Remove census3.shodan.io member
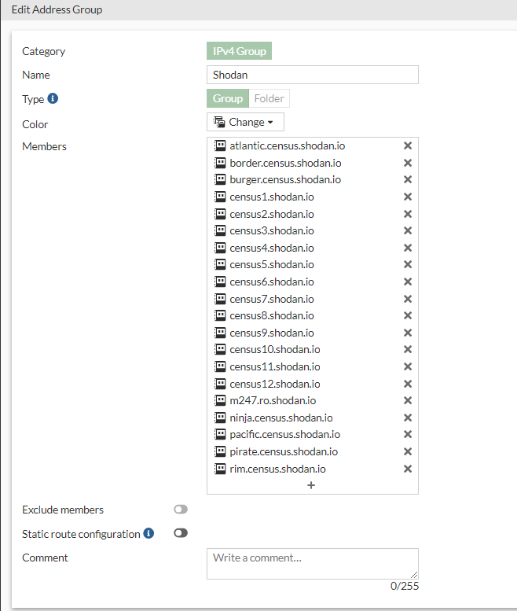517x611 pixels. 408,230
